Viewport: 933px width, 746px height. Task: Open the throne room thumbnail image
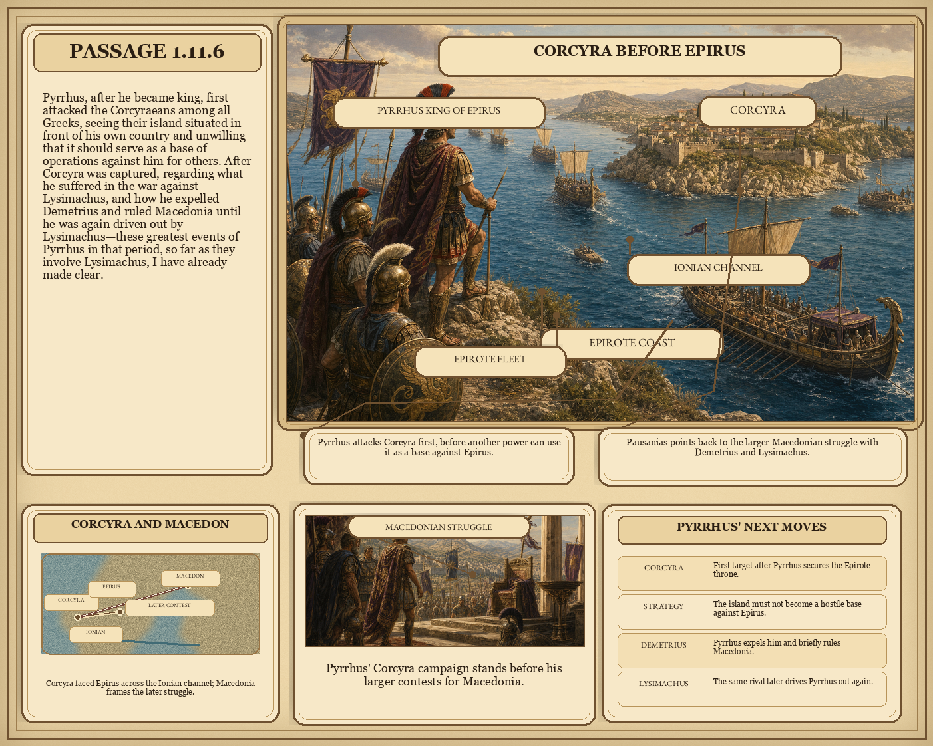tap(445, 580)
